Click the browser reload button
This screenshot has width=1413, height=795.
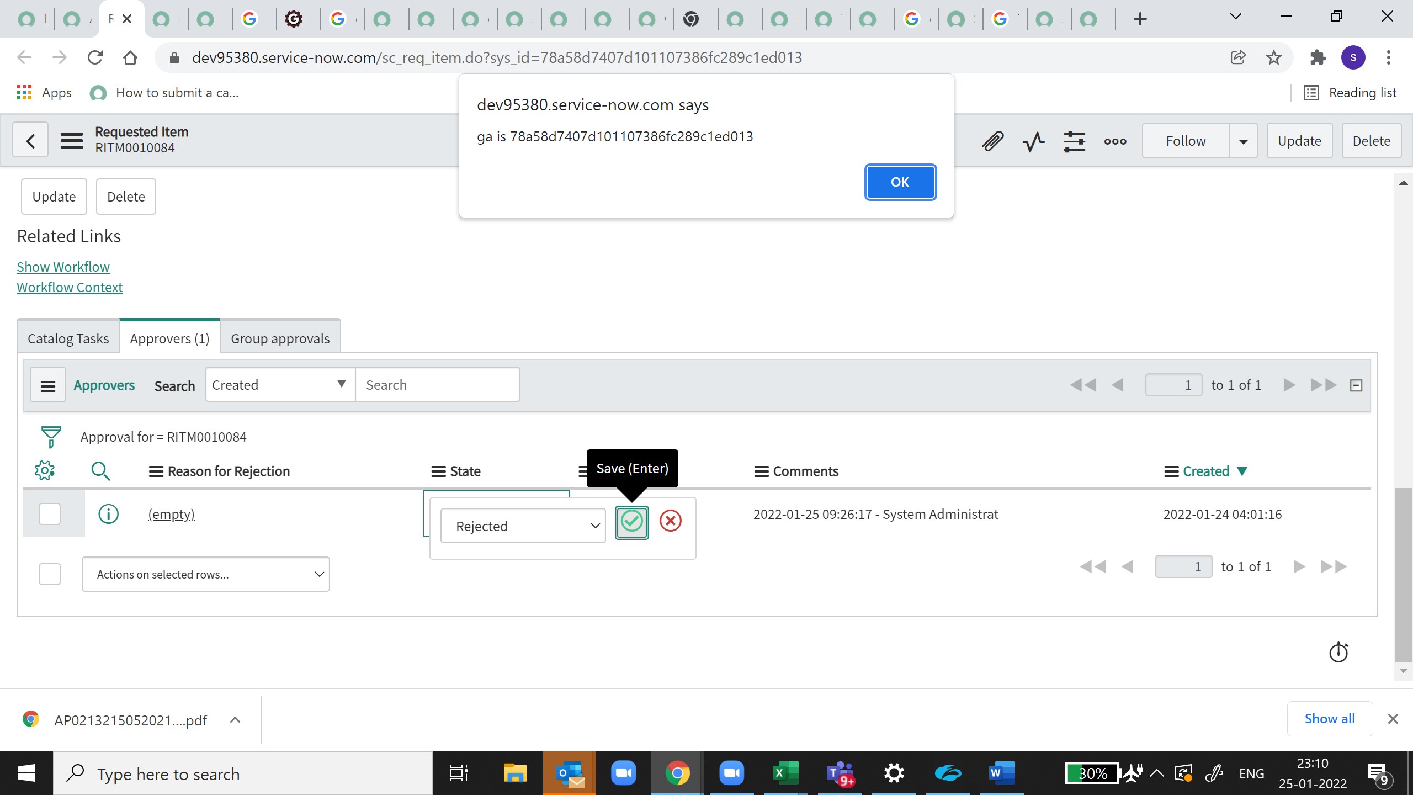coord(95,57)
